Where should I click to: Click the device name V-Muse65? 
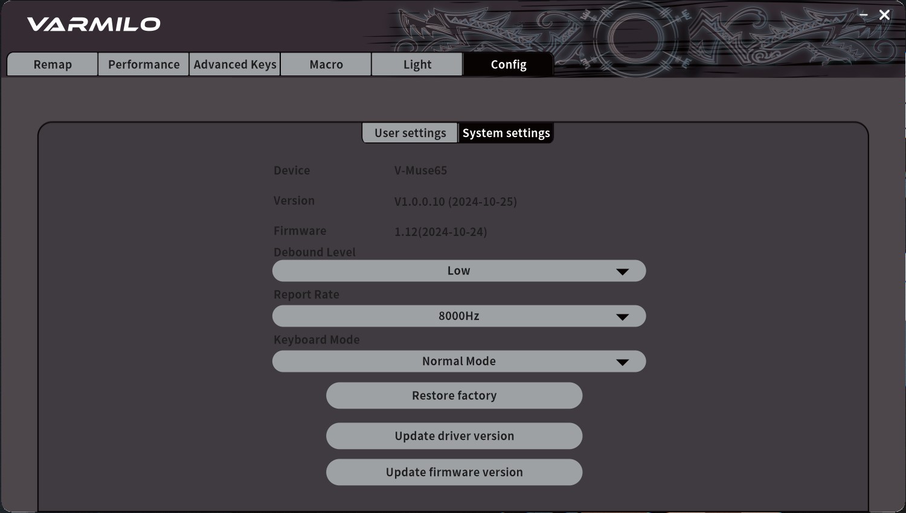pyautogui.click(x=421, y=171)
